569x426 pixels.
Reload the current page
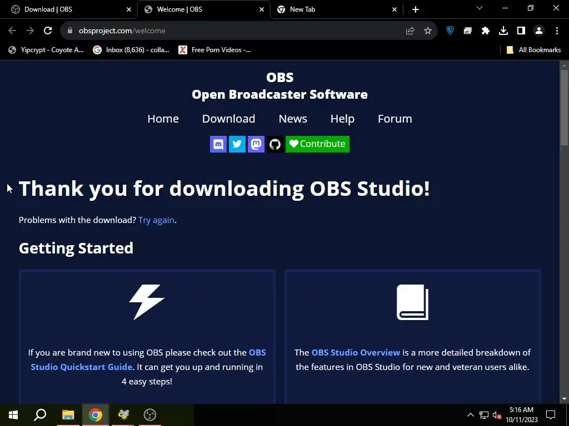click(x=48, y=31)
